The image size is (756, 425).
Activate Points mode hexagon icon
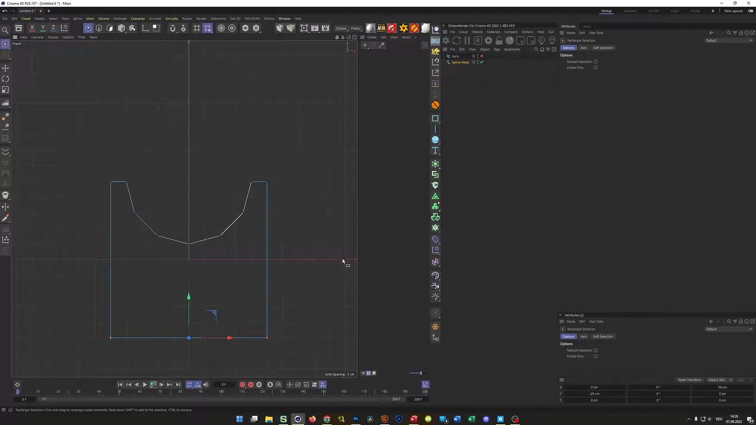pos(88,28)
